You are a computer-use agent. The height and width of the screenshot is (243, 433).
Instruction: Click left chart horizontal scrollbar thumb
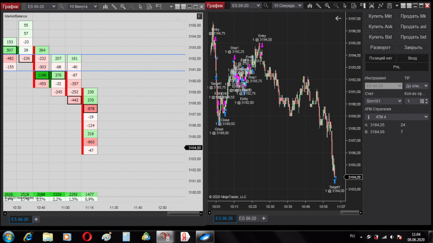pyautogui.click(x=183, y=213)
